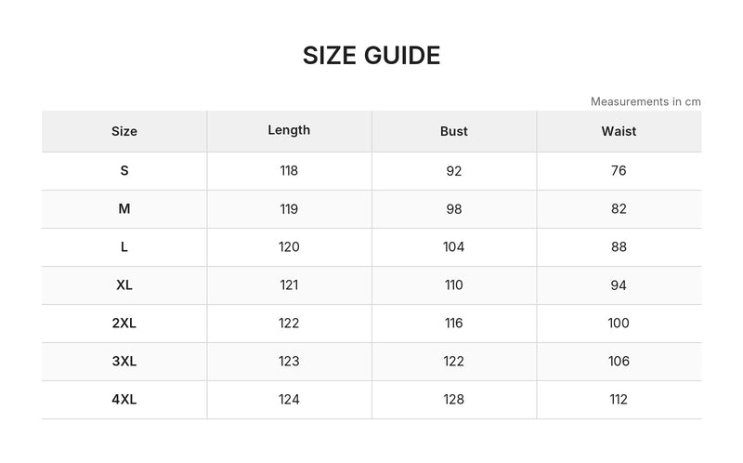Select the Waist column header

pos(619,131)
